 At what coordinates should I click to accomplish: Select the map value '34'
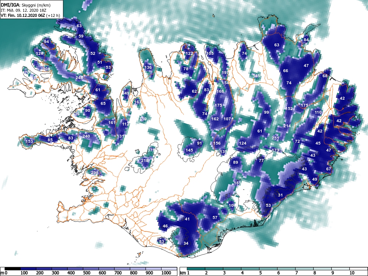click(x=186, y=243)
